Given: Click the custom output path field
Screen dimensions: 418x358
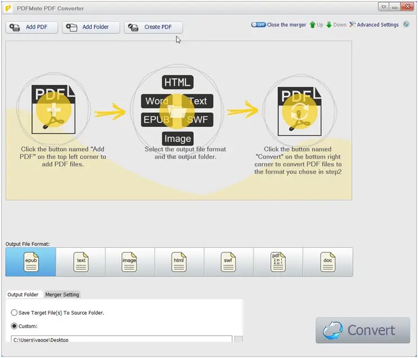Looking at the screenshot, I should [121, 339].
